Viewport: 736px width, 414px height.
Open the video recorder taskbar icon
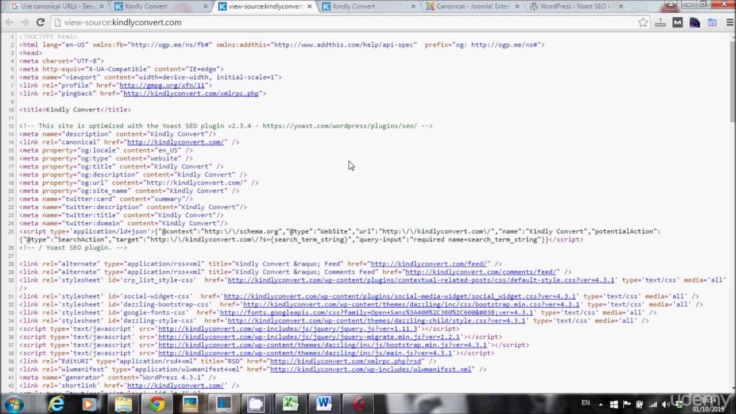(x=255, y=404)
